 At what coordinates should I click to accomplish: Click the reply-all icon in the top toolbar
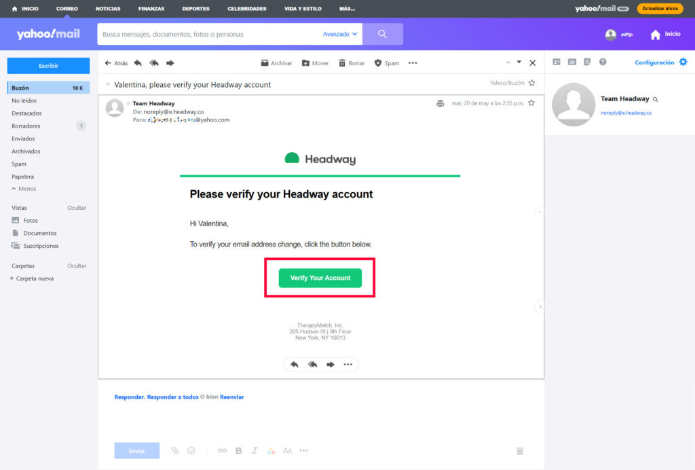[154, 63]
